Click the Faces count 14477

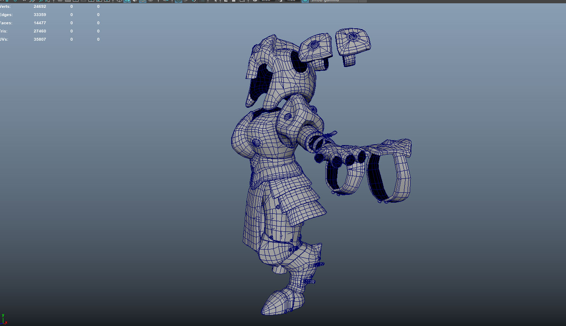pos(40,23)
